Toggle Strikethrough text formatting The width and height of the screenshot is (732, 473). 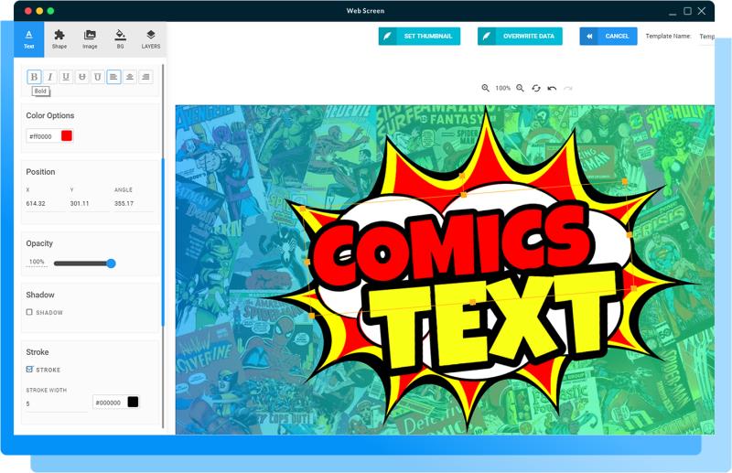(x=81, y=77)
